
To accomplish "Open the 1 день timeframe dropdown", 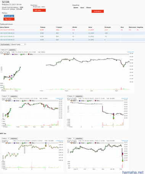I will click(x=71, y=139).
